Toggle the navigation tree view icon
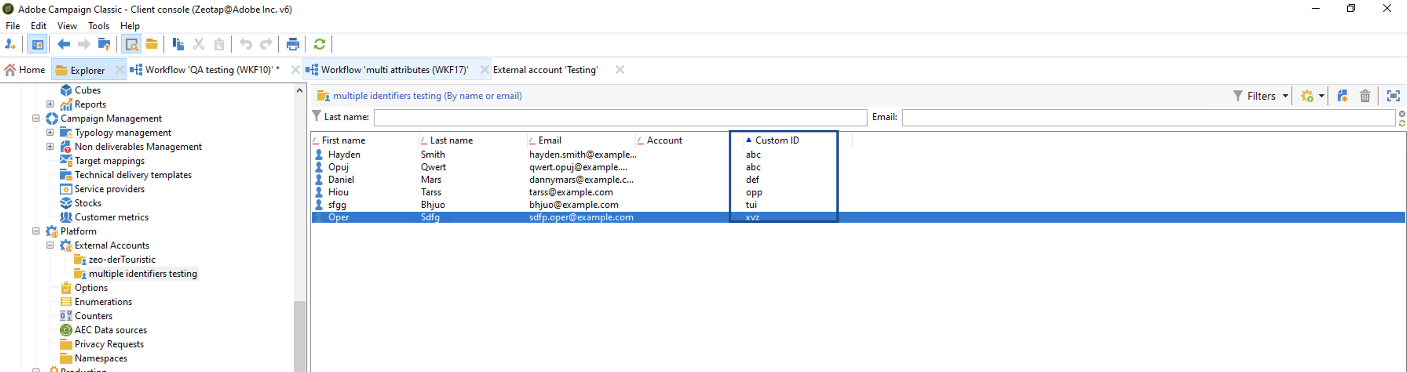Viewport: 1407px width, 372px height. [37, 44]
